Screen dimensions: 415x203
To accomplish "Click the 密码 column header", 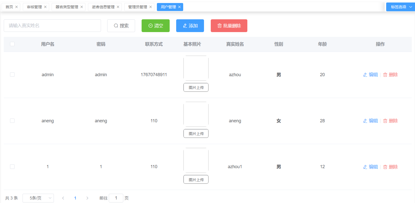I will pos(101,44).
